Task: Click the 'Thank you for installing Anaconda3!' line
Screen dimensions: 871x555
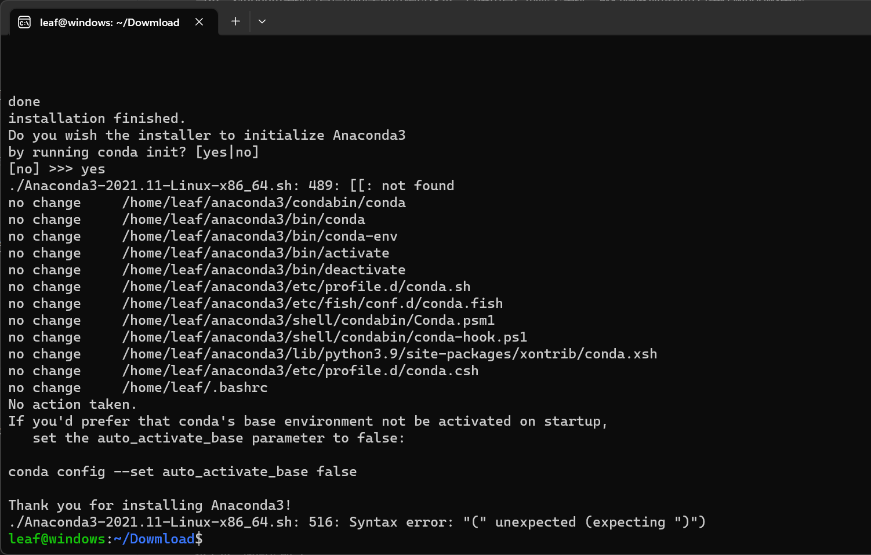Action: tap(150, 505)
